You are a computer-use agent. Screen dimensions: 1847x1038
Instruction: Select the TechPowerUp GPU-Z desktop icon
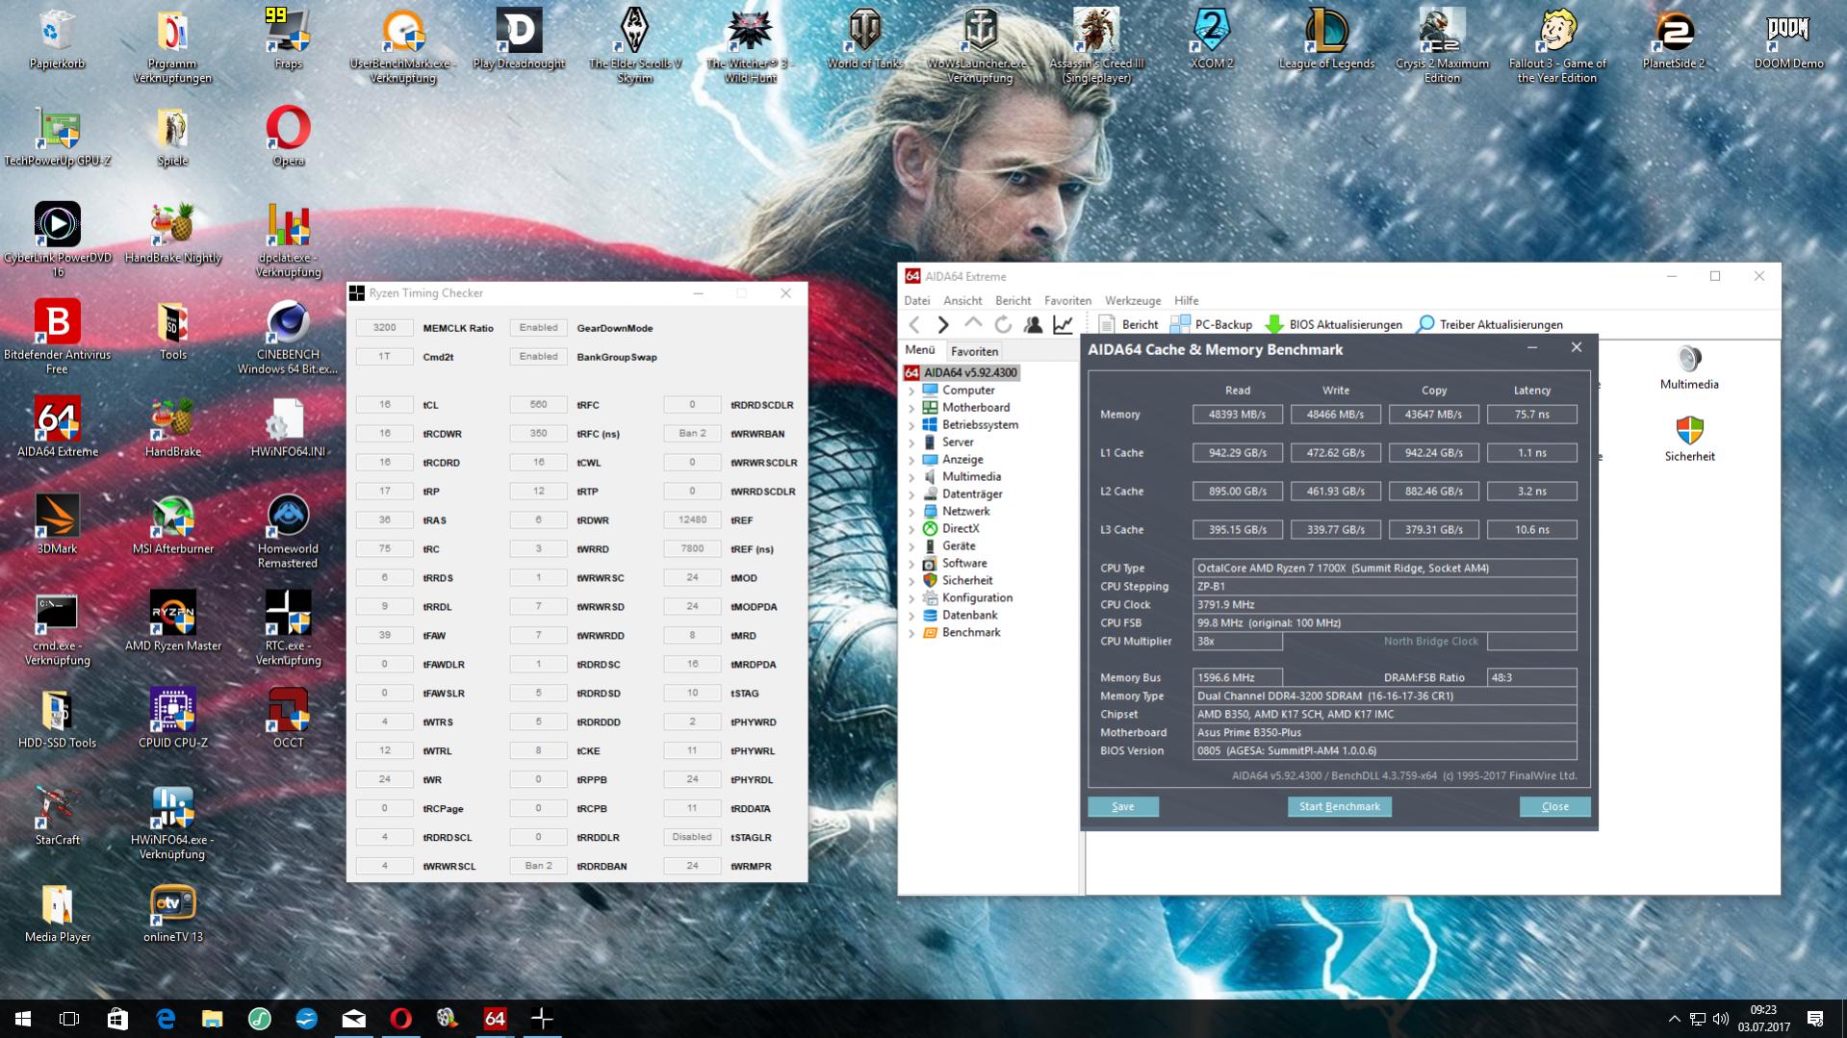pyautogui.click(x=57, y=137)
